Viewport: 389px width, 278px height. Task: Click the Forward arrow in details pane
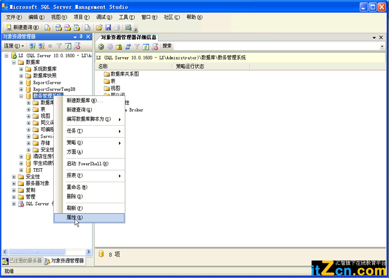pos(110,47)
